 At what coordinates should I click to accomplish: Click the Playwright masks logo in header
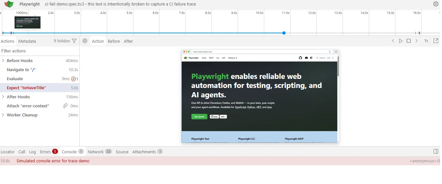click(9, 4)
